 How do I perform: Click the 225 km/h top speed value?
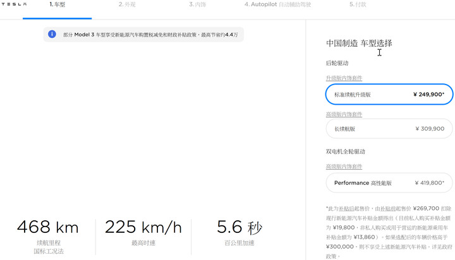pyautogui.click(x=143, y=227)
